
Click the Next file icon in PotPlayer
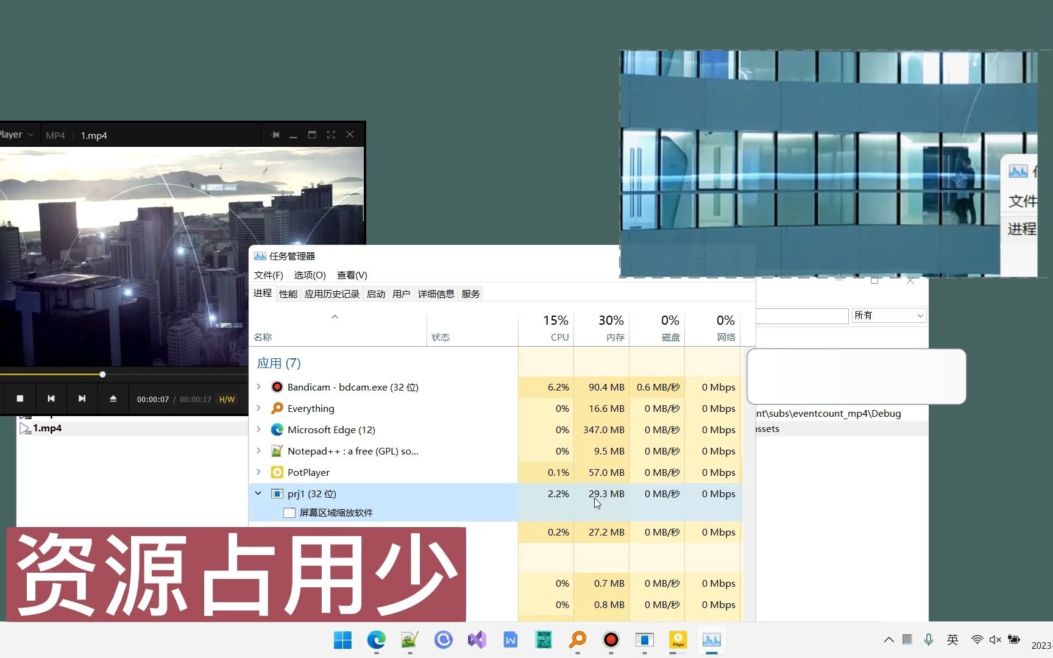[x=82, y=398]
